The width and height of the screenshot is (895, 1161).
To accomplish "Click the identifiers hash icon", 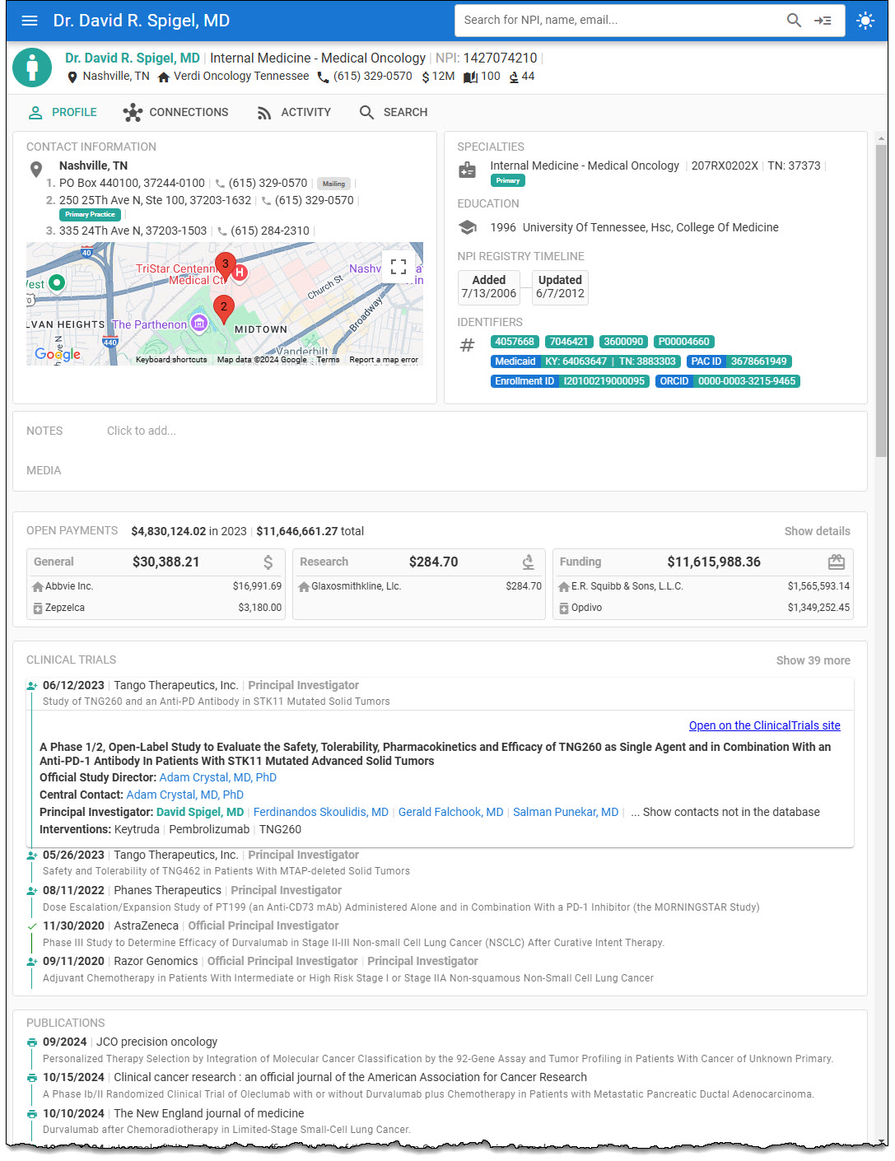I will coord(467,345).
